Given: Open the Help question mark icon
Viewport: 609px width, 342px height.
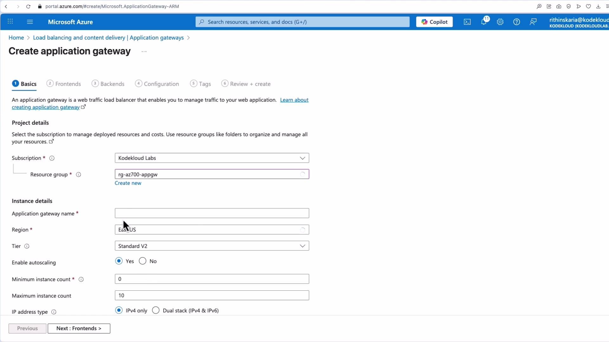Looking at the screenshot, I should 517,22.
